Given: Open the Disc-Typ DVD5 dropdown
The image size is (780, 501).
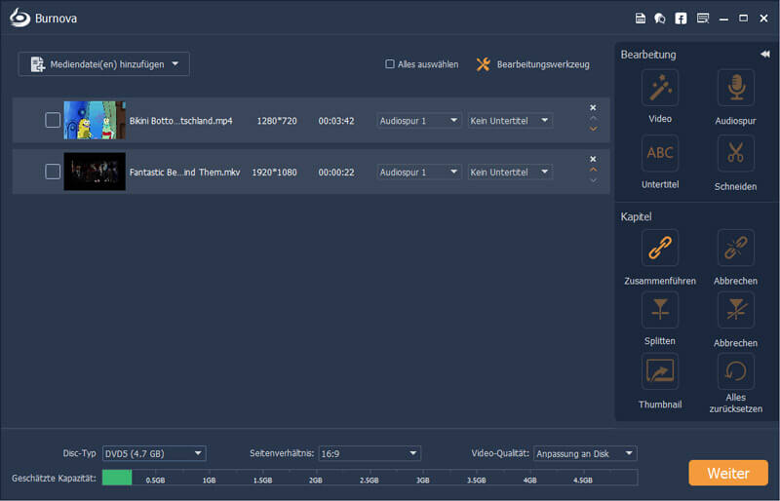Looking at the screenshot, I should click(x=154, y=453).
